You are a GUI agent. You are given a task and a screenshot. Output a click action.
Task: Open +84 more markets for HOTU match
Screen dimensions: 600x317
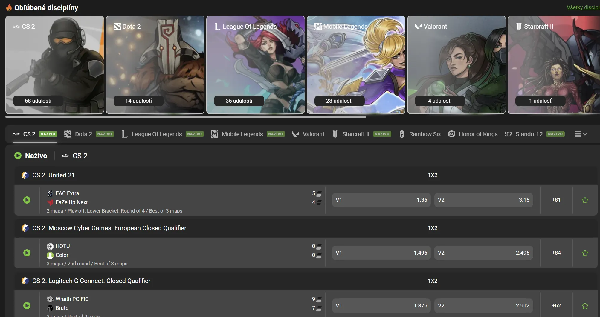(x=556, y=253)
